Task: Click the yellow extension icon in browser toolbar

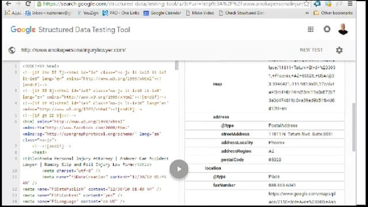Action: click(328, 4)
